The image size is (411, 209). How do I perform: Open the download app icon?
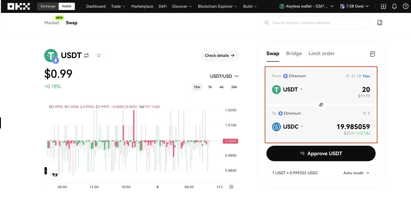[383, 6]
